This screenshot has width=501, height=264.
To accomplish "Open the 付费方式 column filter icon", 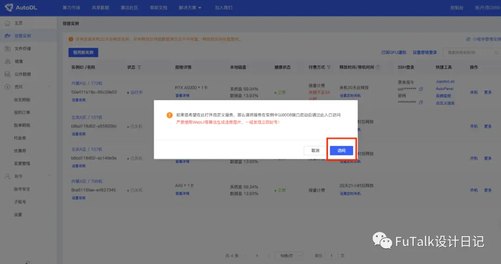I will tap(329, 67).
